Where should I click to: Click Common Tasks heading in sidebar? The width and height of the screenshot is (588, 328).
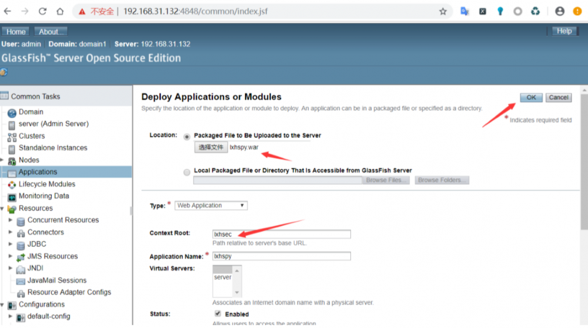click(x=36, y=96)
